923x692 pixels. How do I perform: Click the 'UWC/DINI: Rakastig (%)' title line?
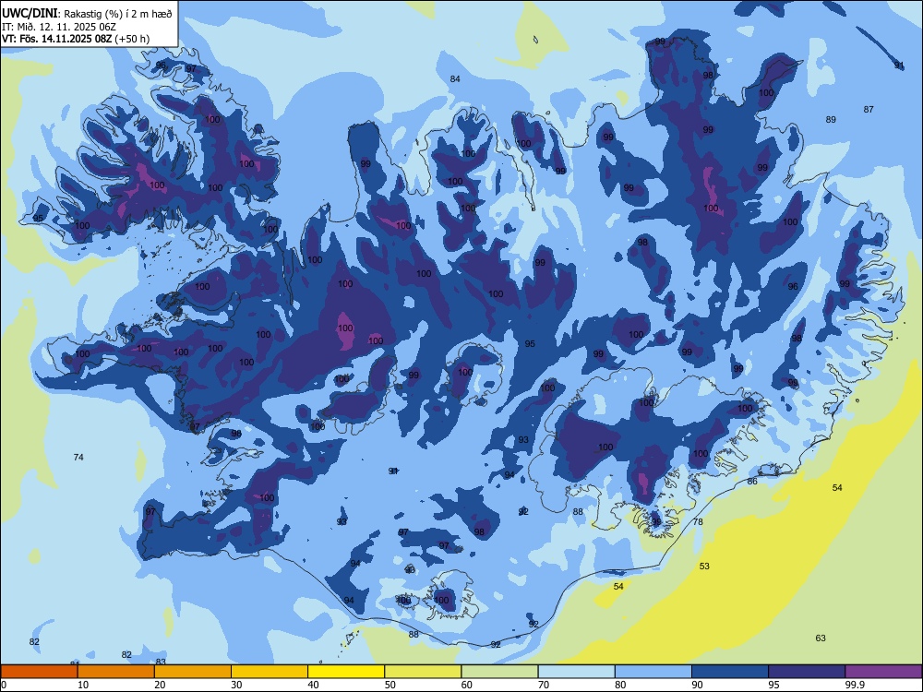pos(87,14)
